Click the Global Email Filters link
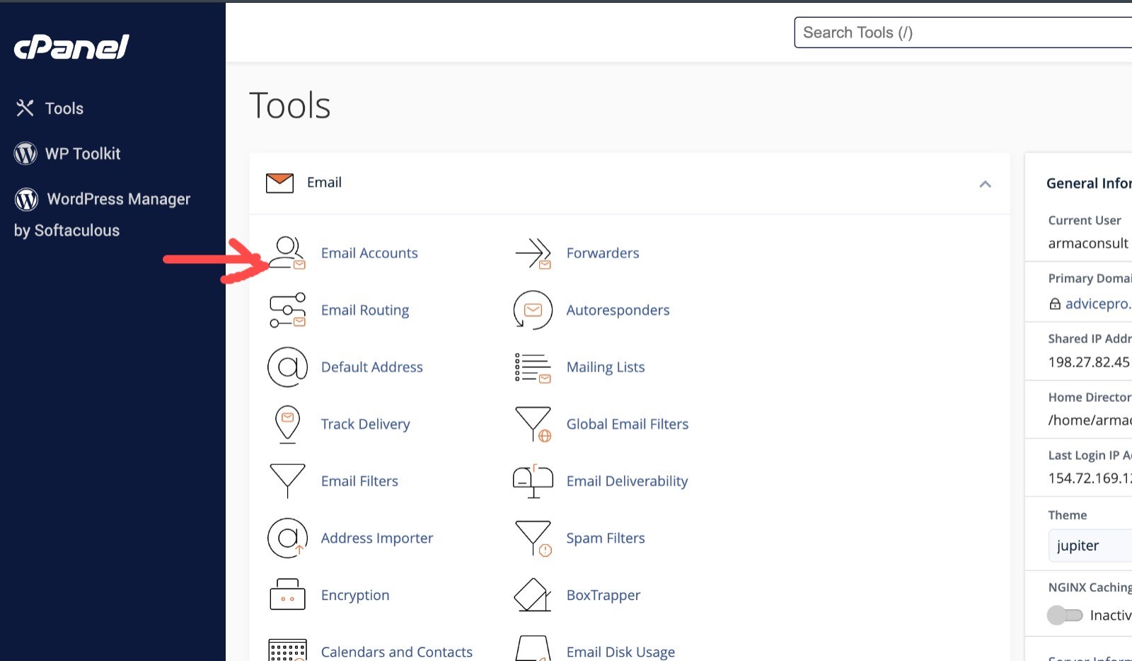 pyautogui.click(x=627, y=424)
